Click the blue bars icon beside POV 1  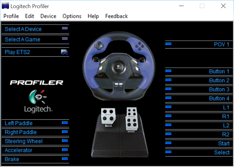[x=169, y=44]
